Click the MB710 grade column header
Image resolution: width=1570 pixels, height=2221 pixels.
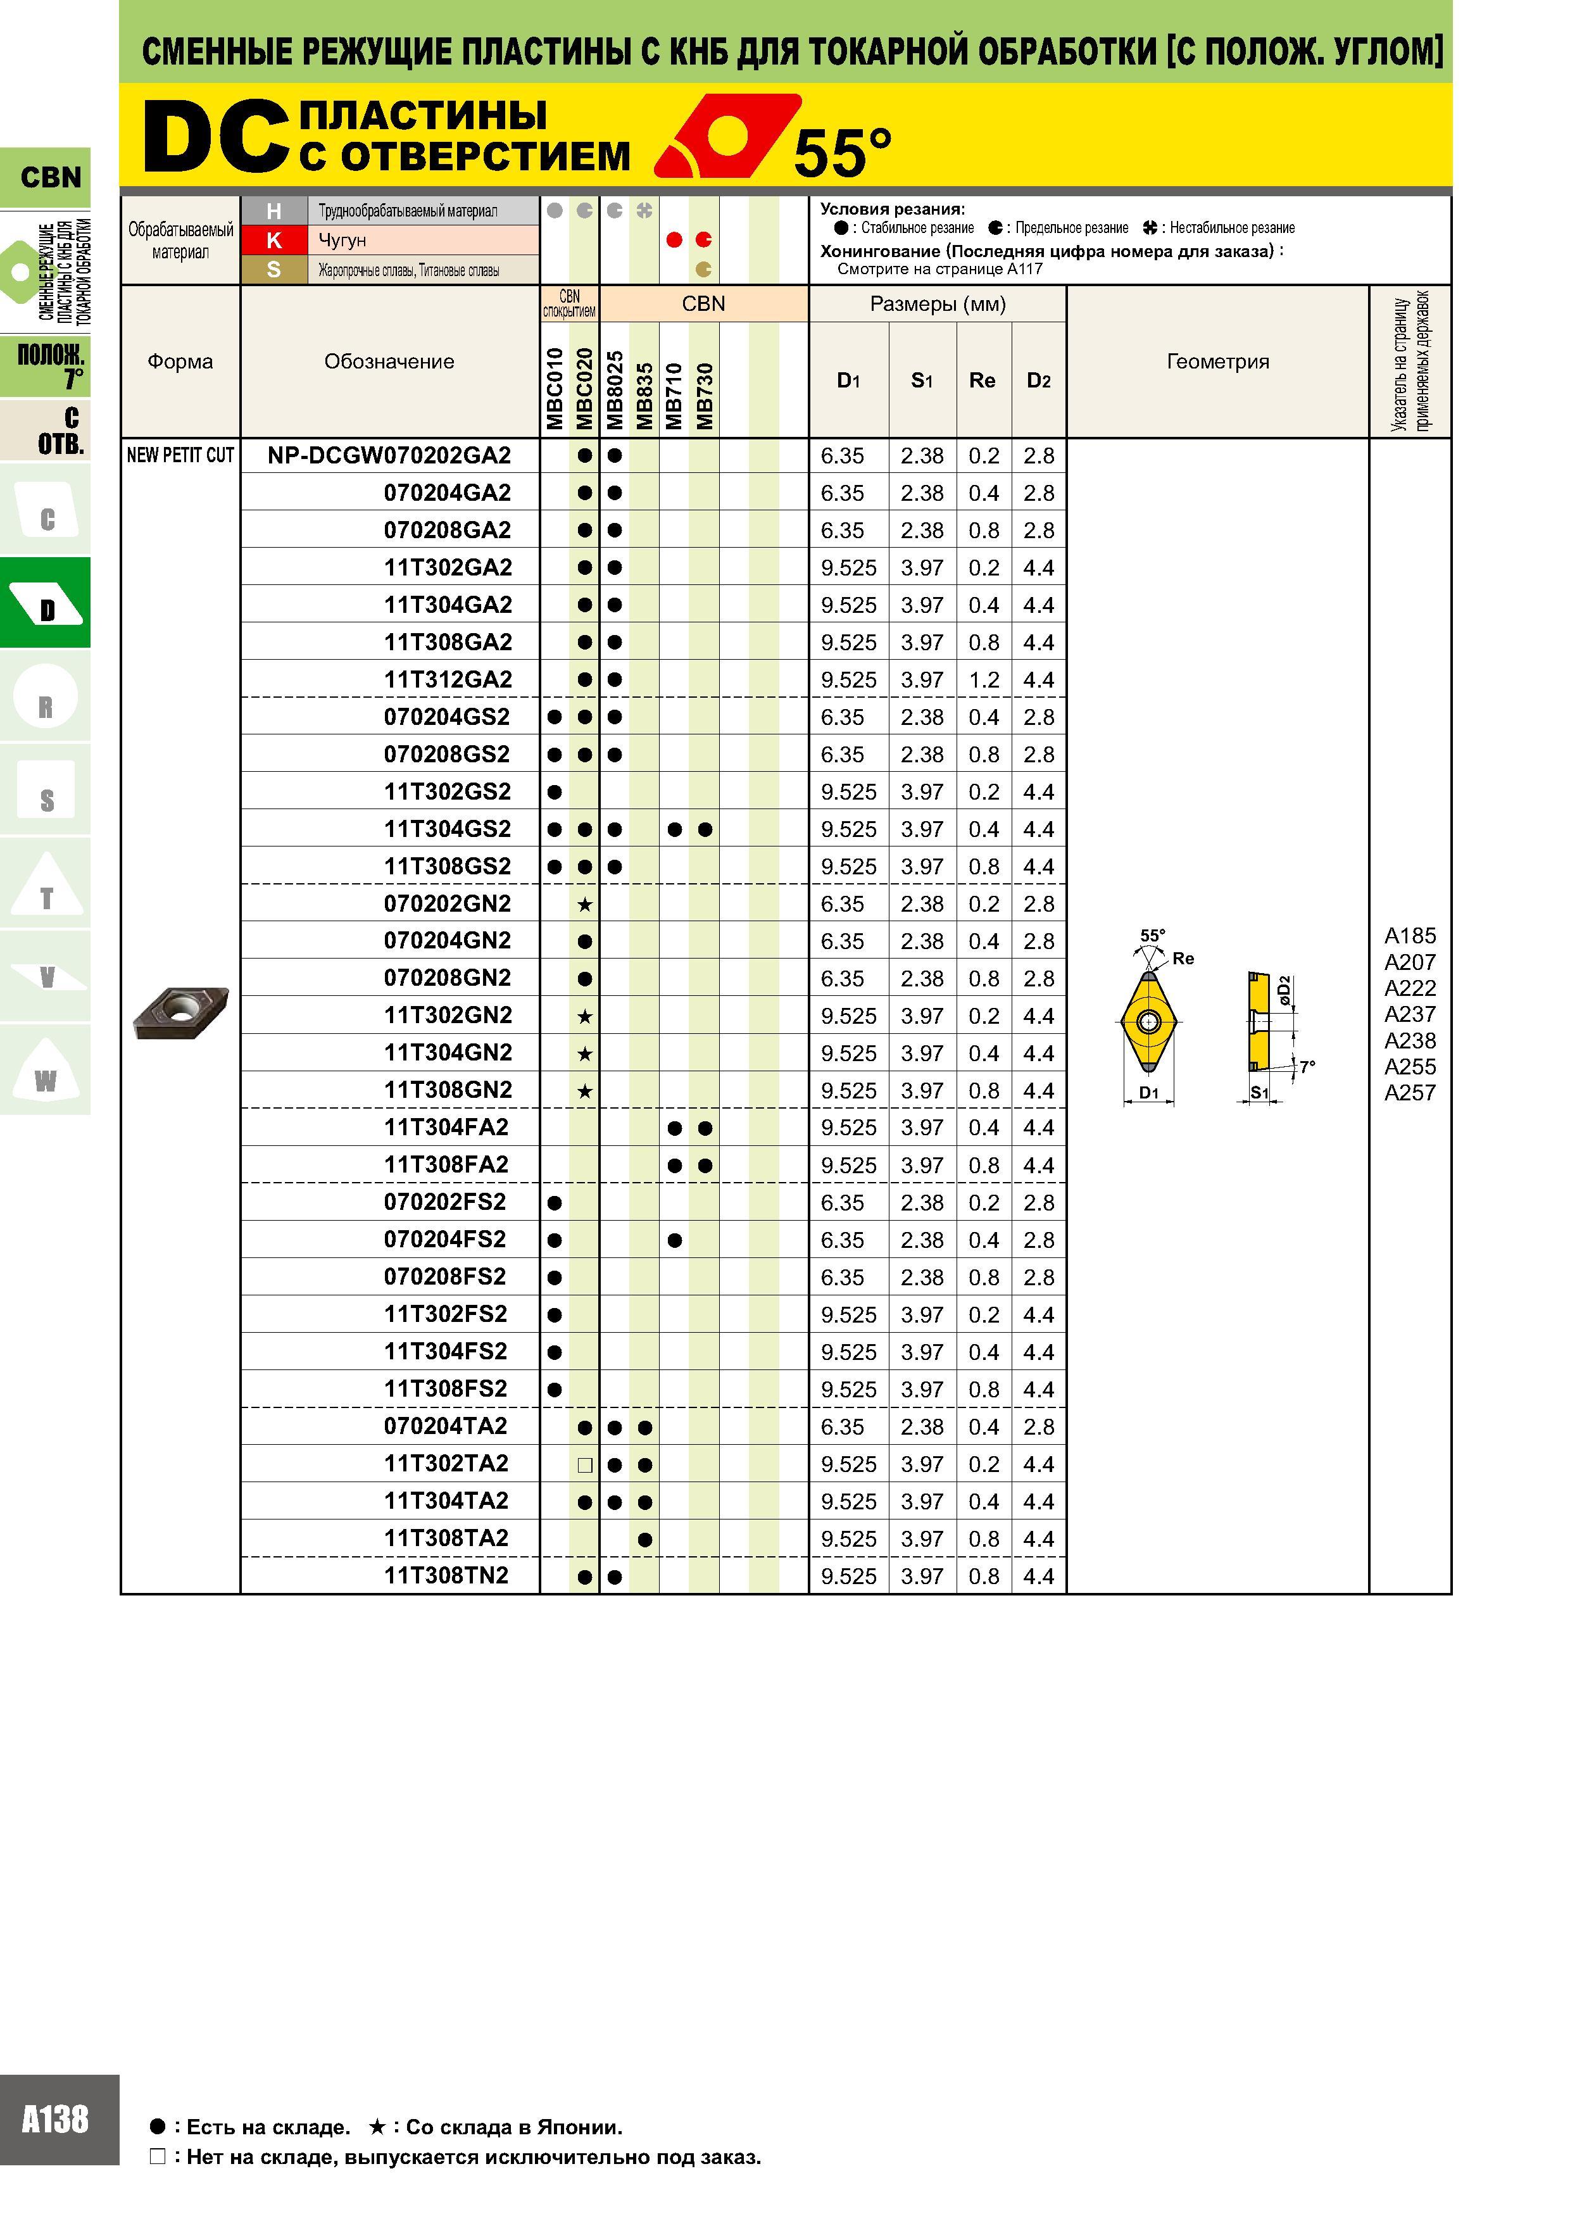[x=674, y=394]
